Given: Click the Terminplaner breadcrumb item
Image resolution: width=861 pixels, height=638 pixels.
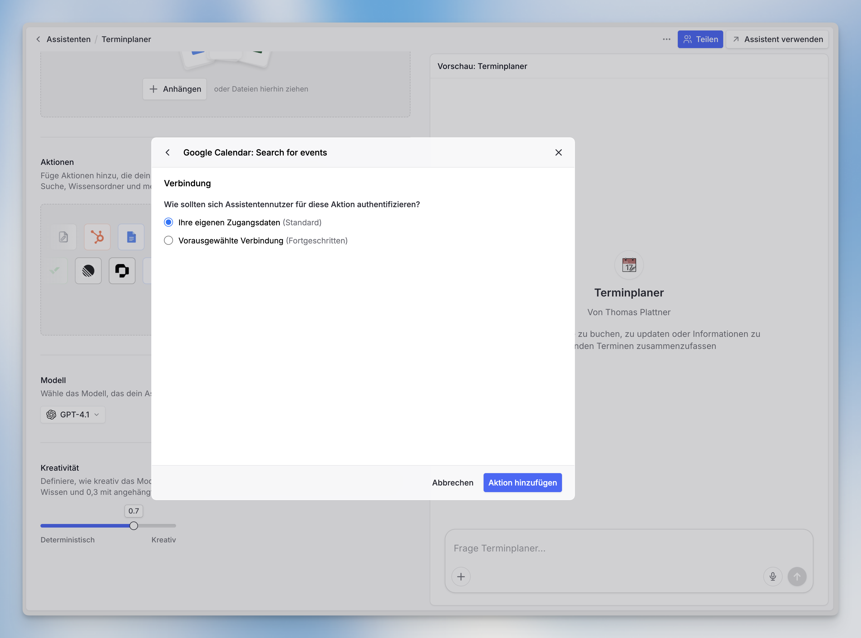Looking at the screenshot, I should tap(126, 39).
